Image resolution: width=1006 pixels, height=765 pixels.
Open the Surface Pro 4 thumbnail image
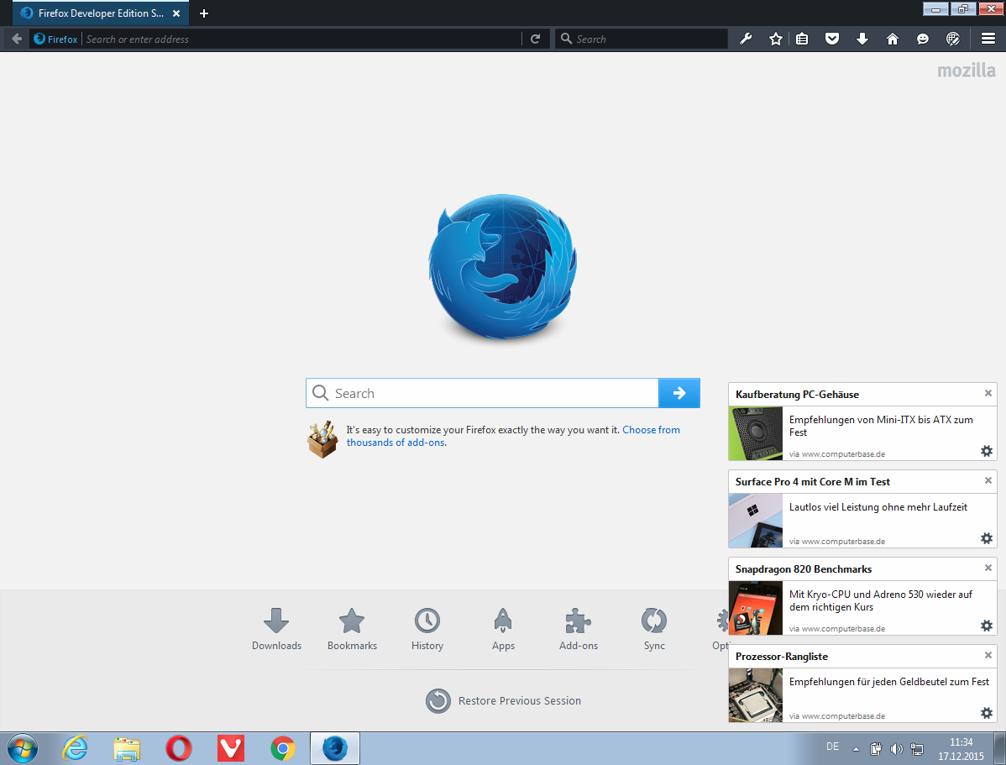tap(756, 521)
